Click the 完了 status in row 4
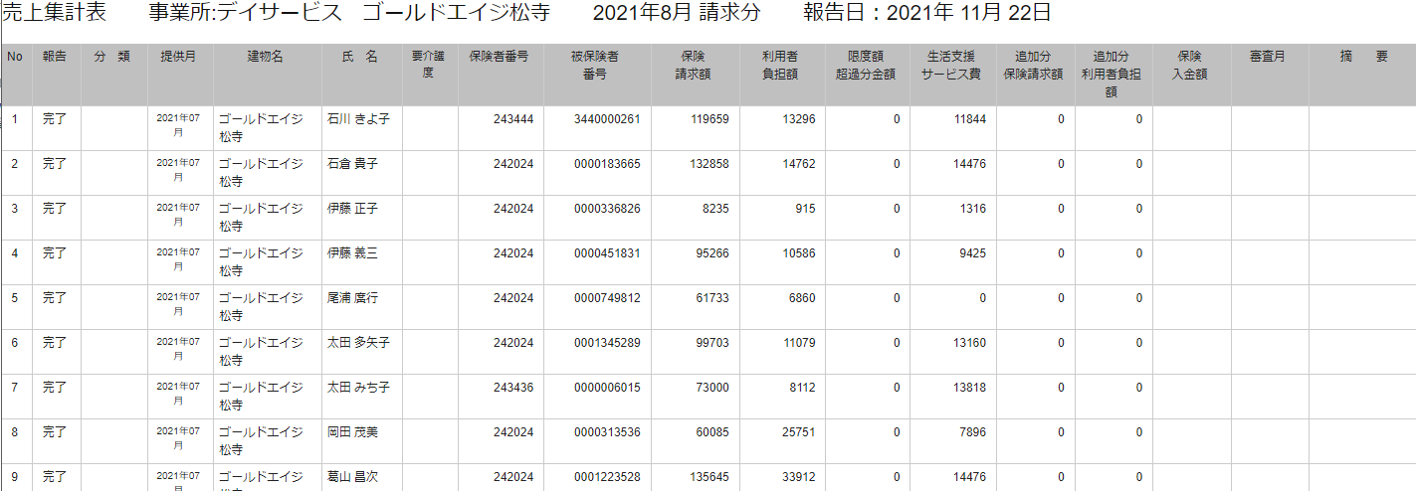This screenshot has width=1416, height=491. [55, 253]
